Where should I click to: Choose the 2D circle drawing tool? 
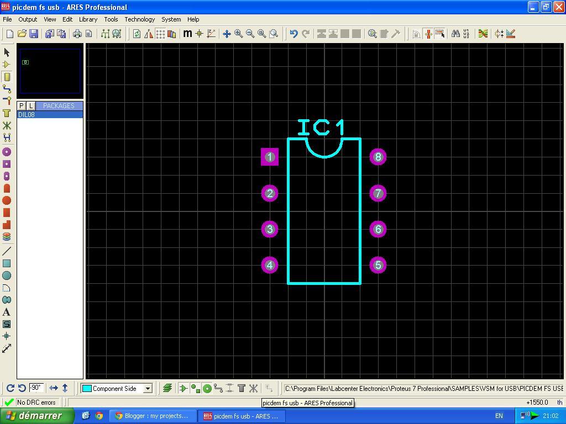pyautogui.click(x=7, y=276)
